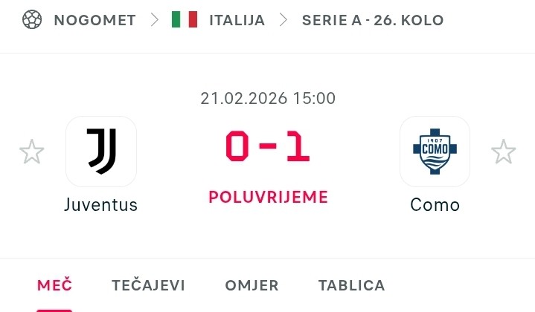Show the TABLICA tab
Screen dimensions: 535x312
pos(352,285)
